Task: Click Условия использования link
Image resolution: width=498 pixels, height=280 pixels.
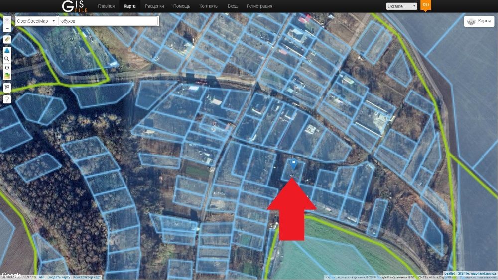Action: coord(478,277)
